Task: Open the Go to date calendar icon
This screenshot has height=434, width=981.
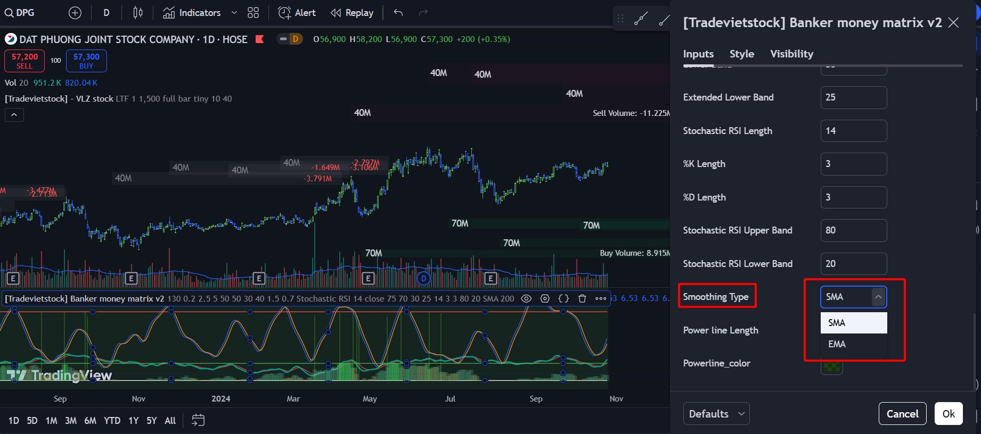Action: click(198, 420)
